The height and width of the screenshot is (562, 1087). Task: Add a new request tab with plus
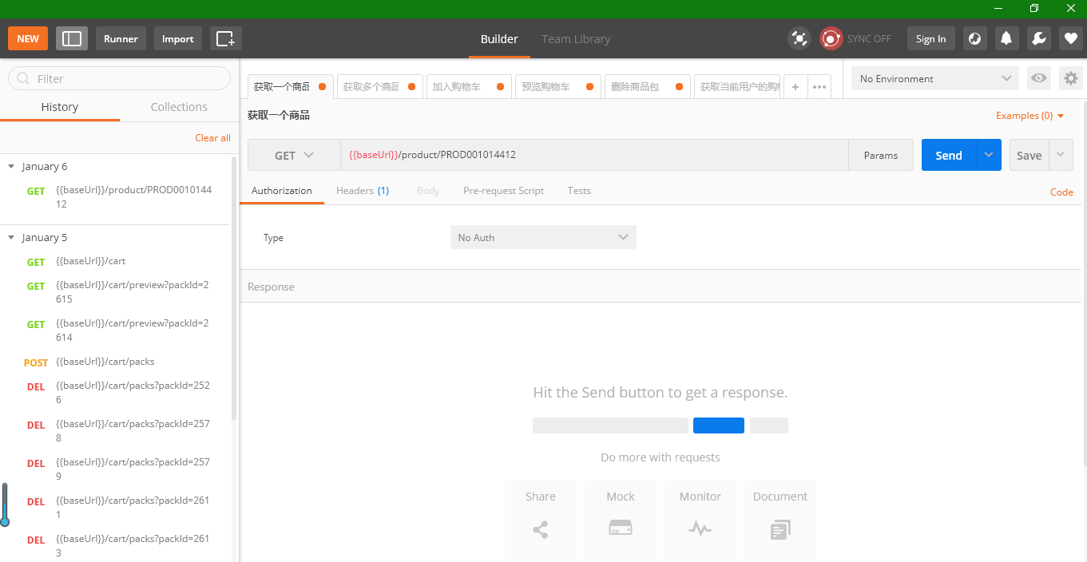(x=795, y=87)
